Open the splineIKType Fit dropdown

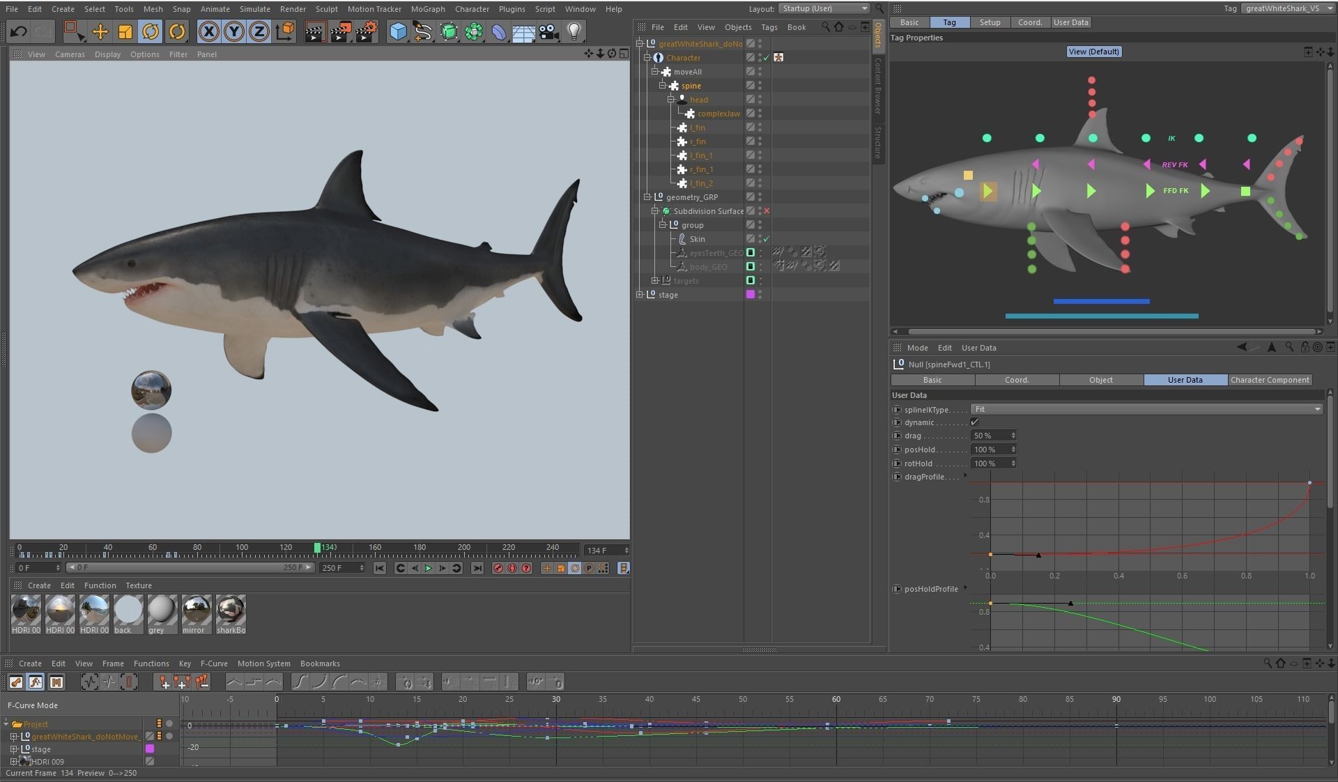1147,409
